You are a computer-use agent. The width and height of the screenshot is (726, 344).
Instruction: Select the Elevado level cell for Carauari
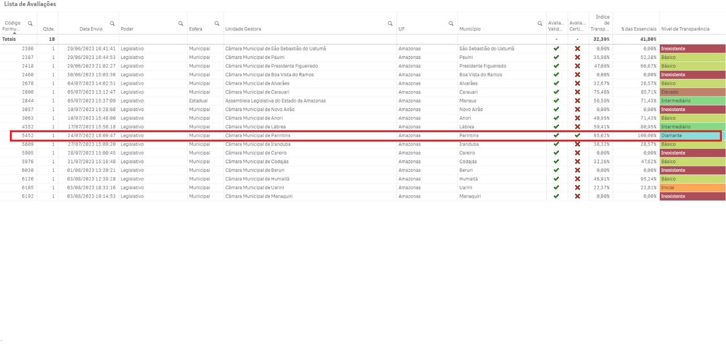(692, 92)
